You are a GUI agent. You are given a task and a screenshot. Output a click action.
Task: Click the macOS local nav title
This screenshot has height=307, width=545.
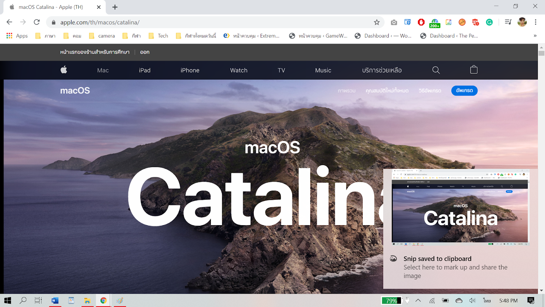[75, 90]
